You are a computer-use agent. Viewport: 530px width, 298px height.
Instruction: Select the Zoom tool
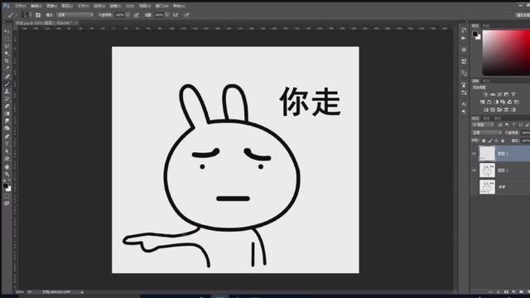7,175
